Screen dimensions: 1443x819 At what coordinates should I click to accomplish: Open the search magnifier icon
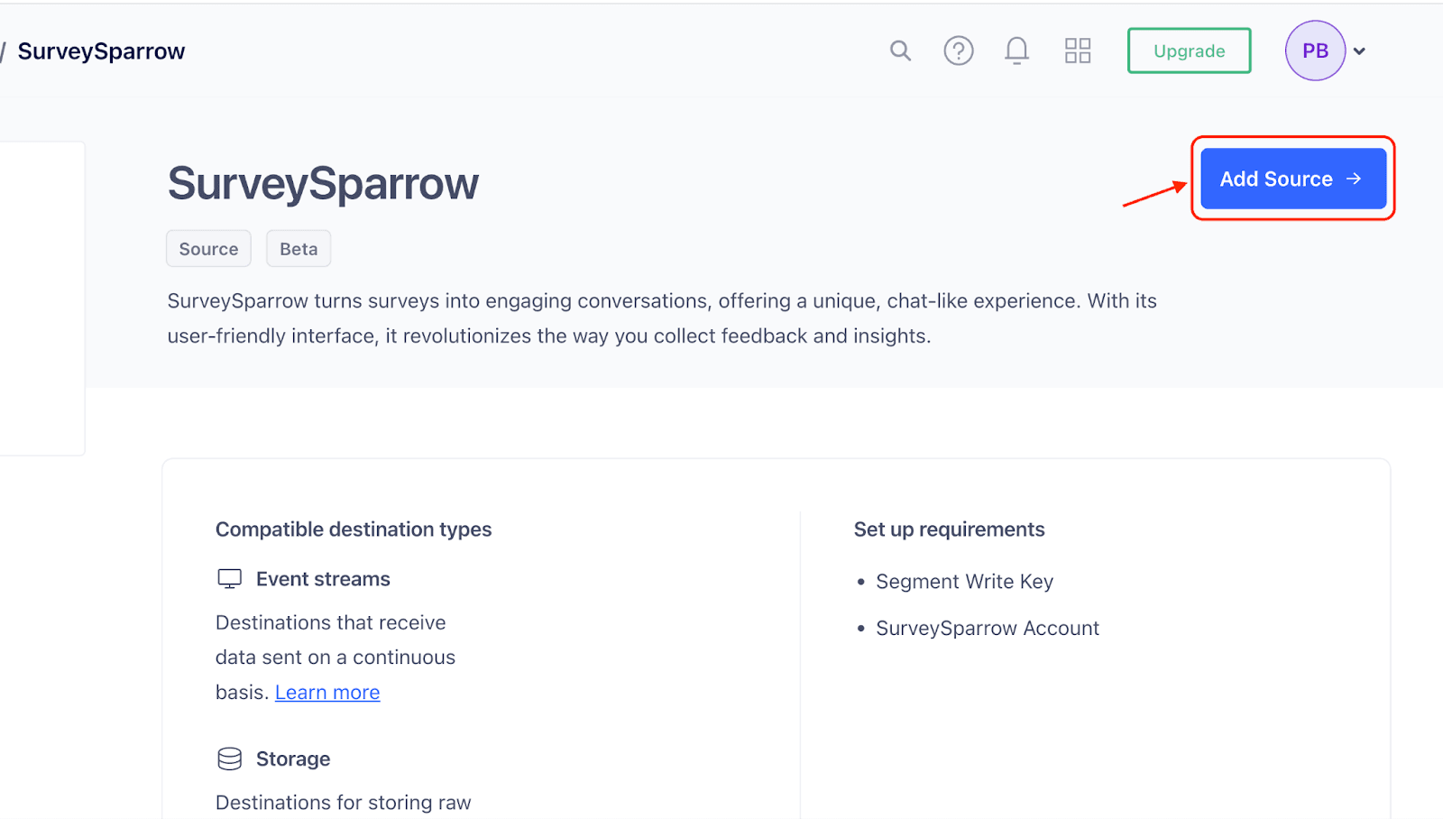pos(900,51)
